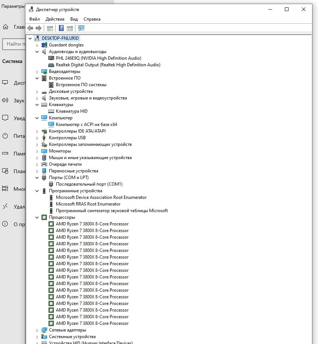
Task: Select the notifications icon in Параметры sidebar
Action: (x=5, y=118)
